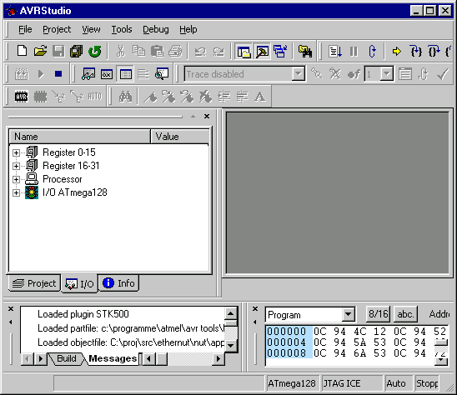
Task: Click the AVR chip programmer icon
Action: pyautogui.click(x=22, y=96)
